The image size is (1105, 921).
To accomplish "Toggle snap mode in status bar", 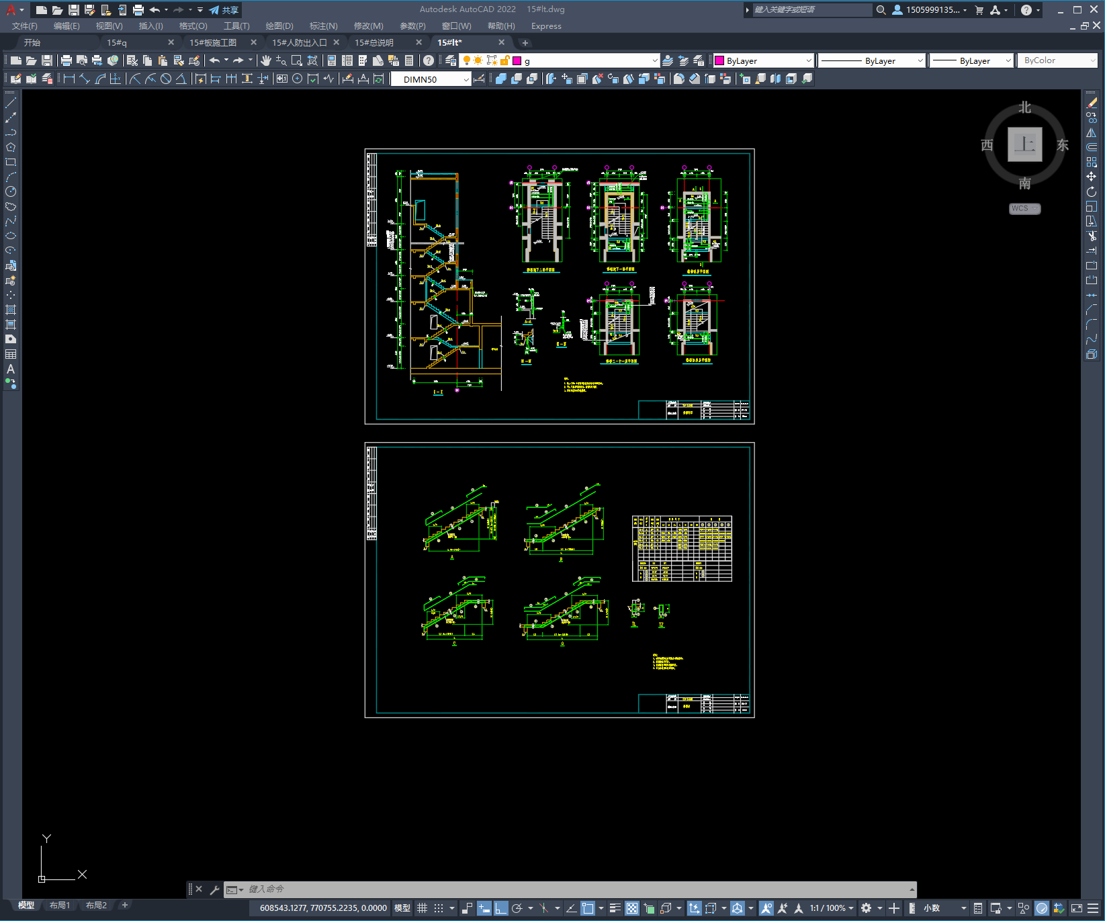I will pyautogui.click(x=439, y=908).
